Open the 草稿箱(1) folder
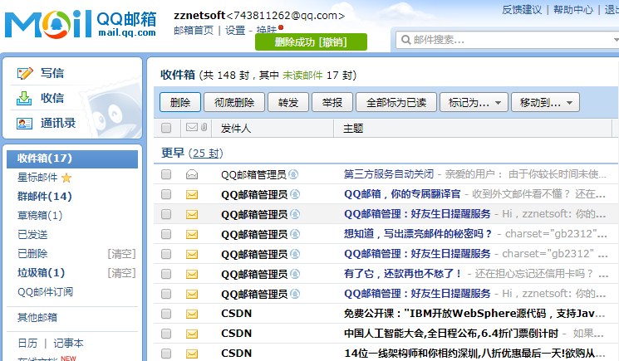Screen dimensions: 619x361 click(x=40, y=216)
